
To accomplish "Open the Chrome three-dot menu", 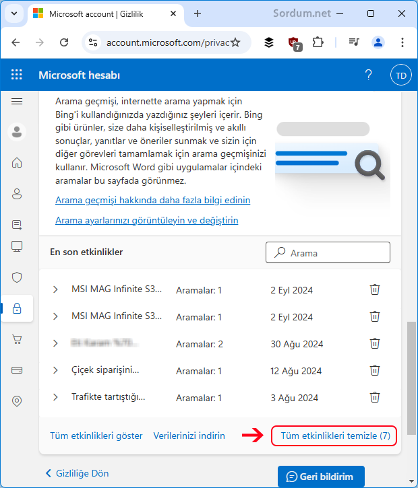I will tap(402, 42).
